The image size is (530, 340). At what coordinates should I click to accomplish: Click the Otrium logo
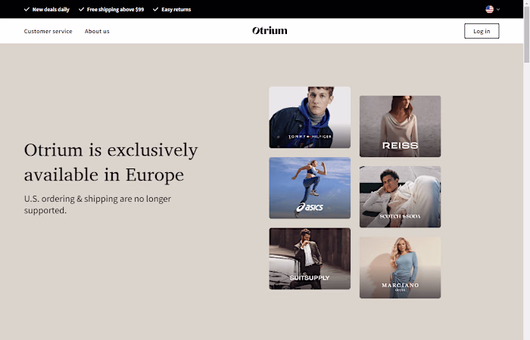(x=270, y=31)
